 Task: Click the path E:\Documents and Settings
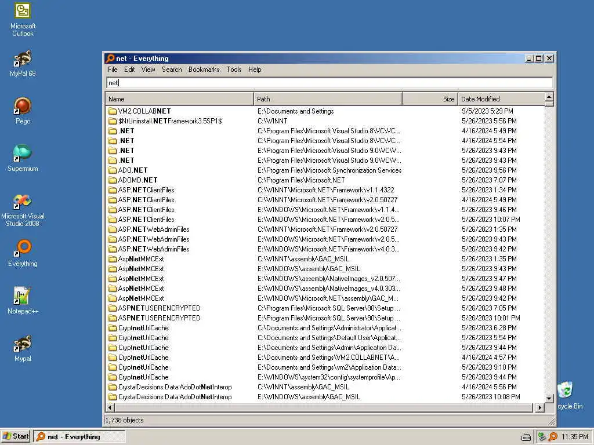(x=295, y=111)
